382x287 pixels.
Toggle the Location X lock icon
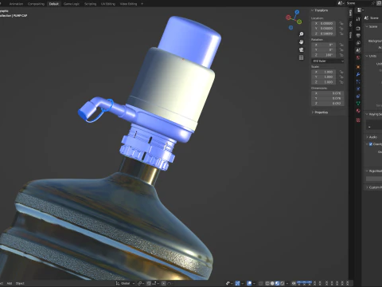[x=341, y=23]
